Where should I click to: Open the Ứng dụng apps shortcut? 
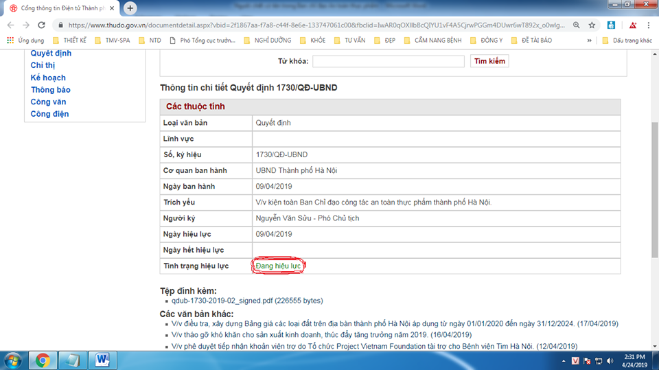click(x=25, y=41)
